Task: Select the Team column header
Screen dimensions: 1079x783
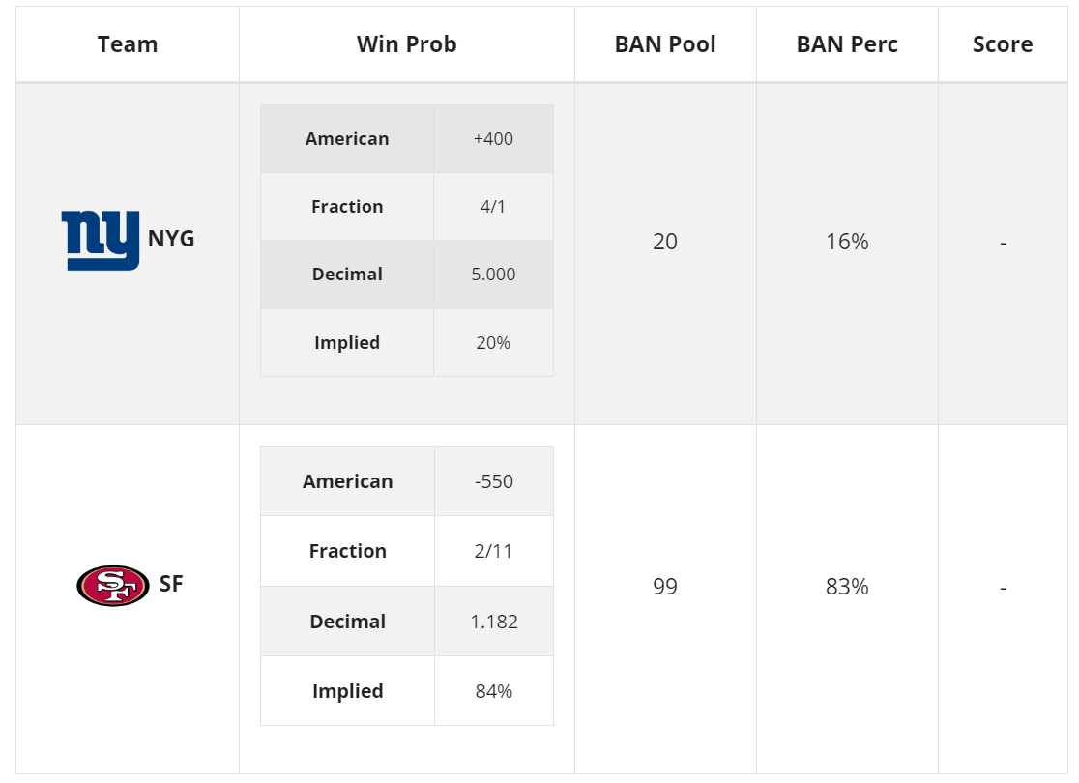Action: tap(128, 44)
